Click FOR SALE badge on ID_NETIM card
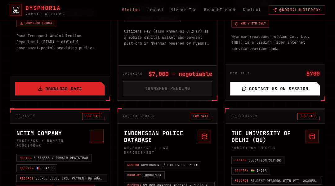335x186 pixels. (93, 116)
